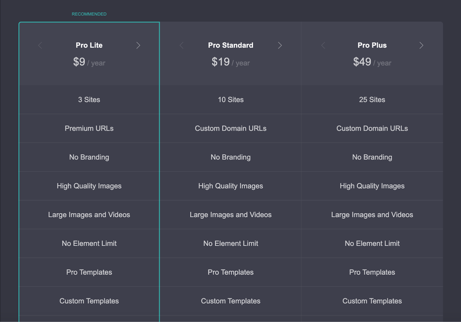461x322 pixels.
Task: Click the left chevron on Pro Plus plan
Action: pyautogui.click(x=323, y=45)
